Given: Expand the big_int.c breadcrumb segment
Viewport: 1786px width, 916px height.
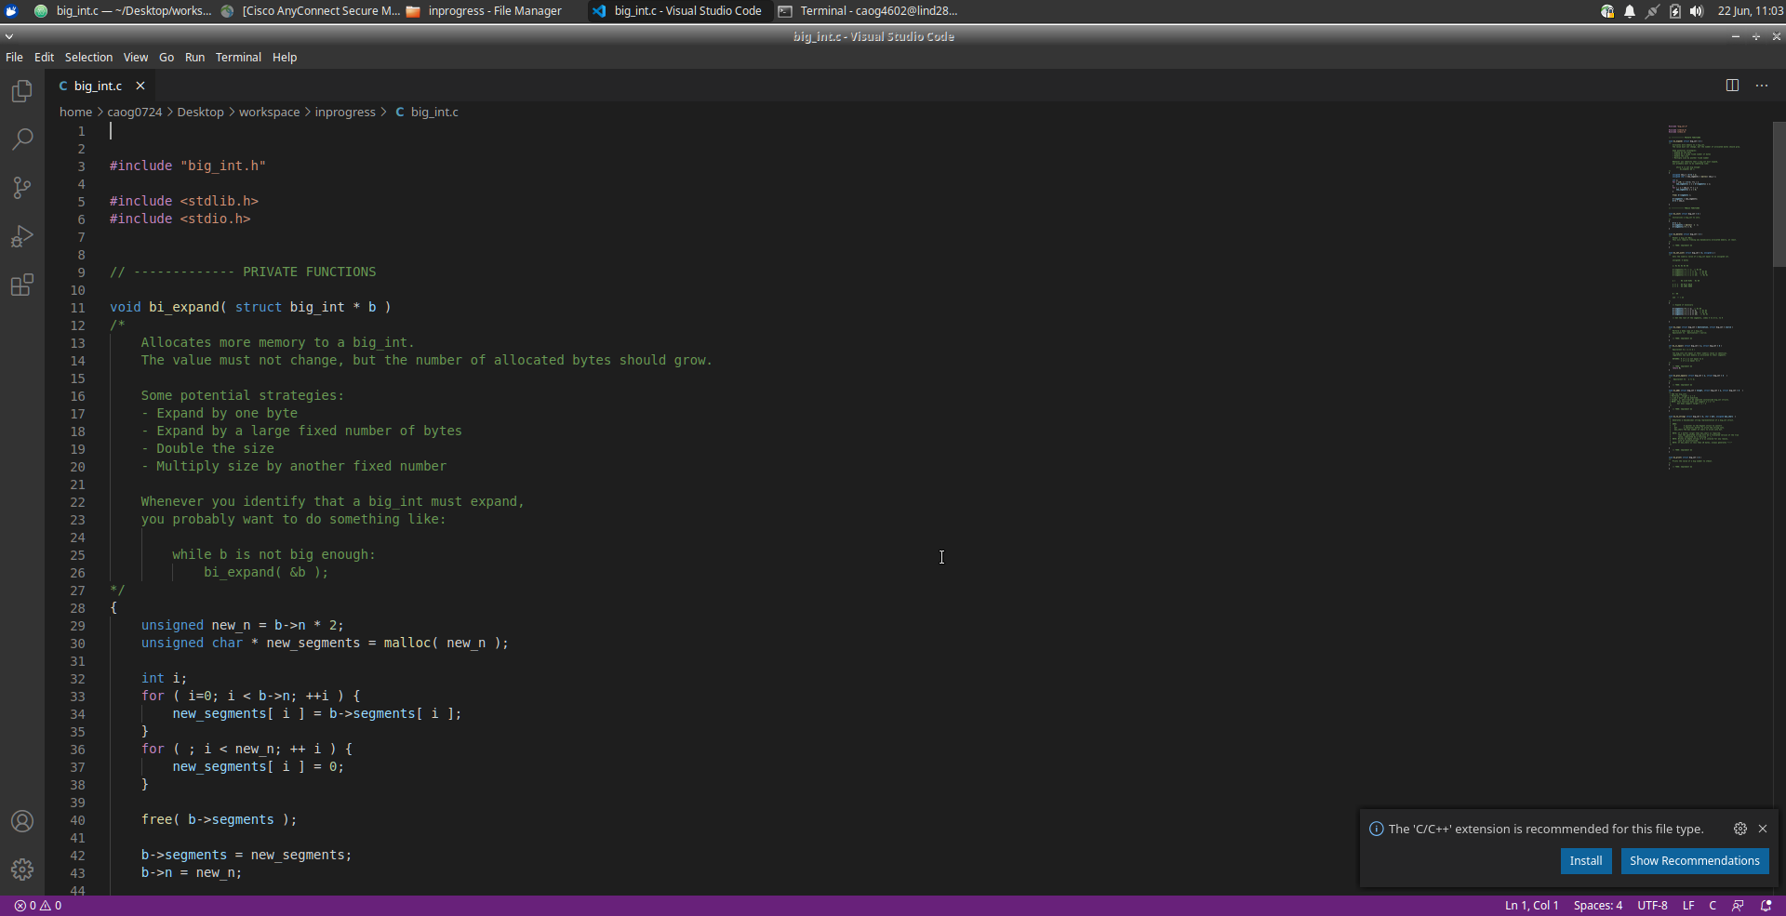Looking at the screenshot, I should (427, 112).
